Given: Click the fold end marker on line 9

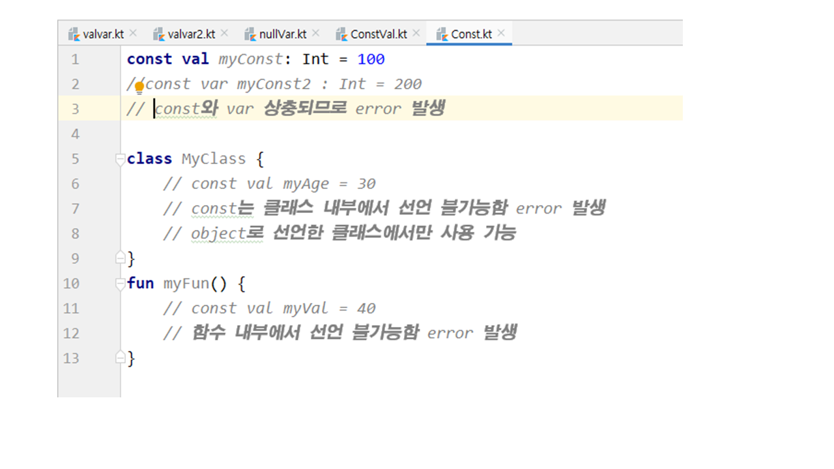Looking at the screenshot, I should [x=120, y=259].
